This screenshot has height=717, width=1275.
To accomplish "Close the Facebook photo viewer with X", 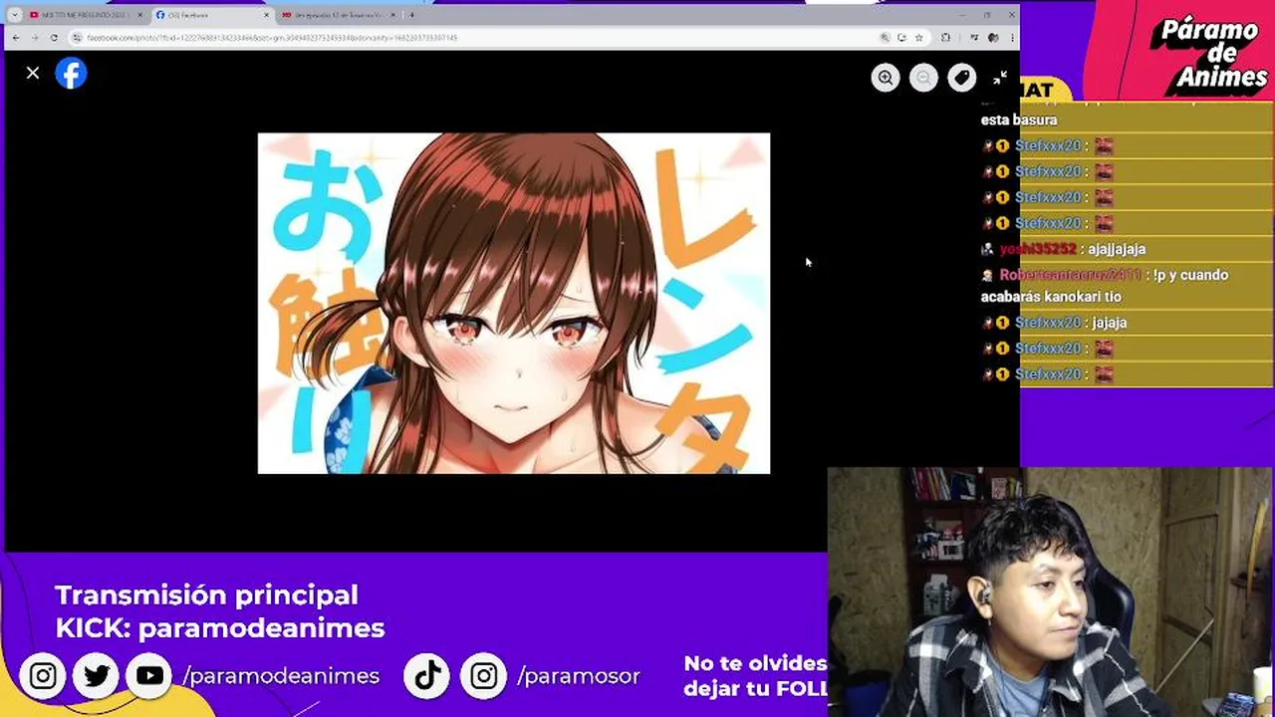I will [33, 73].
